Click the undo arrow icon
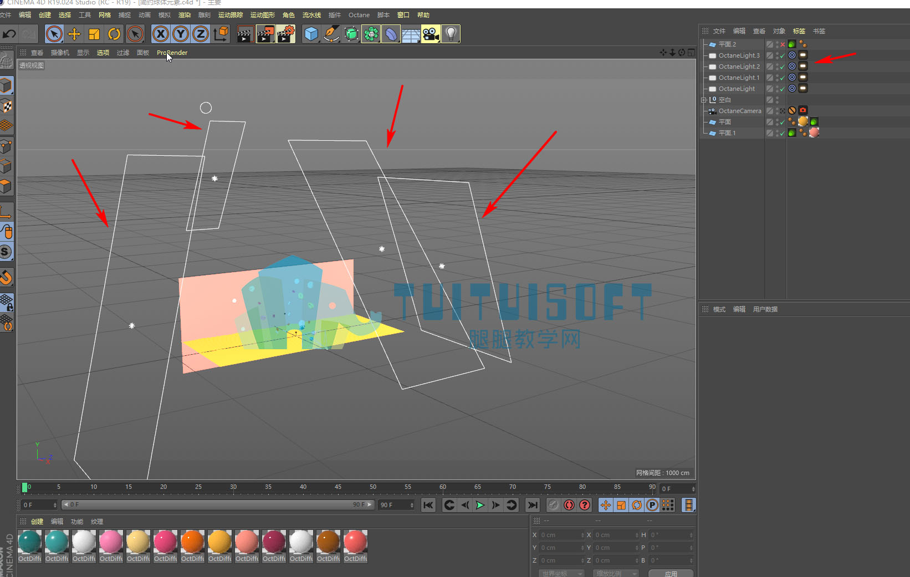This screenshot has width=910, height=577. [x=9, y=34]
